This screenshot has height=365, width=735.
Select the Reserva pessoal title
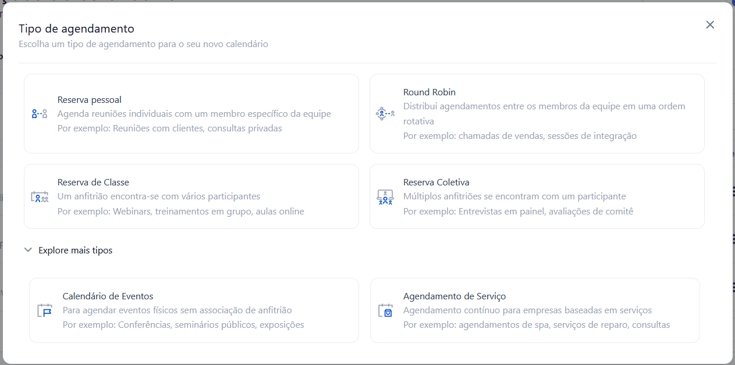click(90, 100)
